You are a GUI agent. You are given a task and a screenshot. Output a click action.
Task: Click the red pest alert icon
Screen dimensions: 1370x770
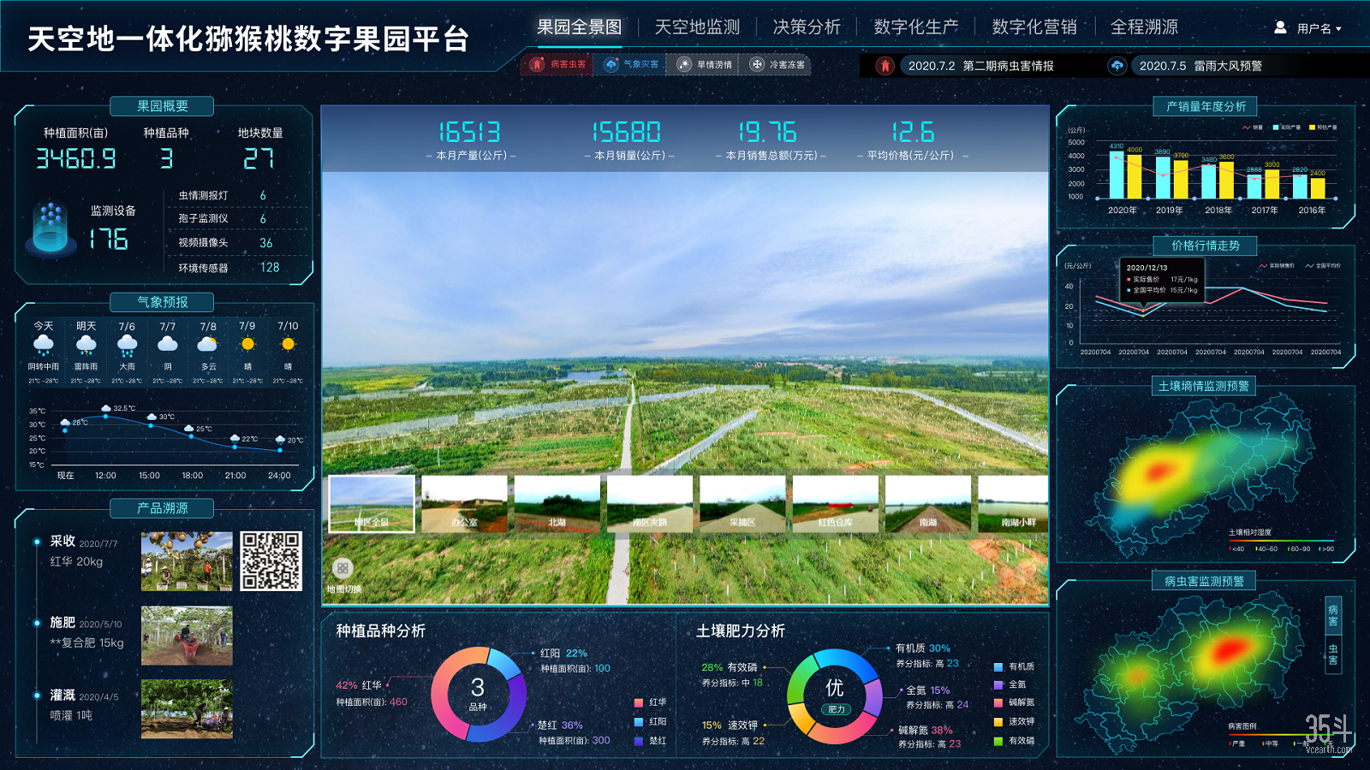click(x=885, y=66)
